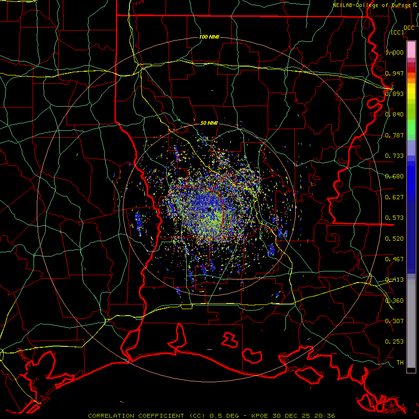
Task: Click the DCC product label above legend
Action: [x=409, y=28]
